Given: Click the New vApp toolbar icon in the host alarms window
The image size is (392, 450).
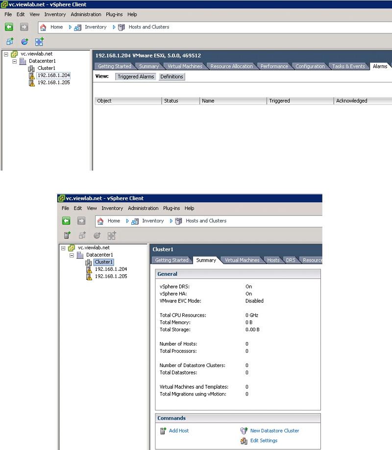Looking at the screenshot, I should [39, 42].
